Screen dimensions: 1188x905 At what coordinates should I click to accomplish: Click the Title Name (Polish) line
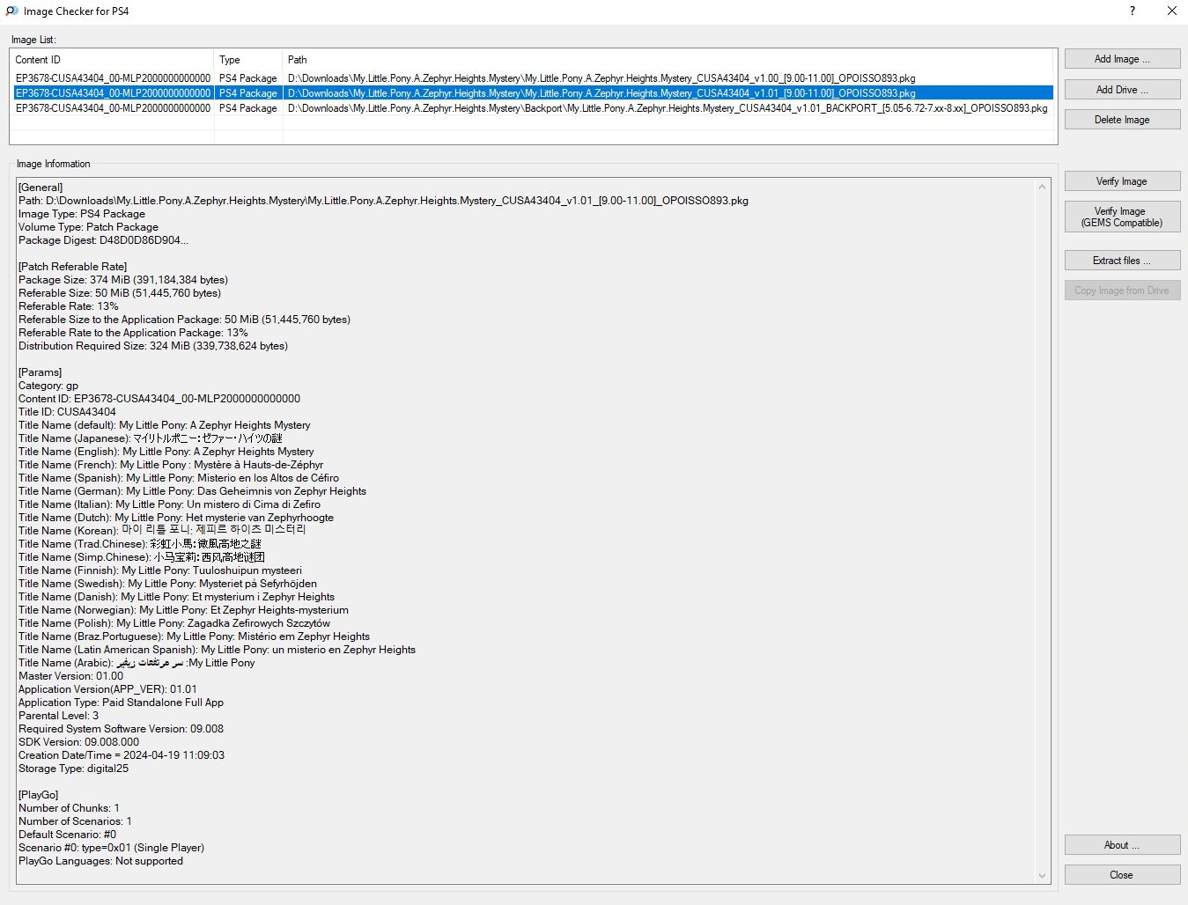tap(174, 623)
